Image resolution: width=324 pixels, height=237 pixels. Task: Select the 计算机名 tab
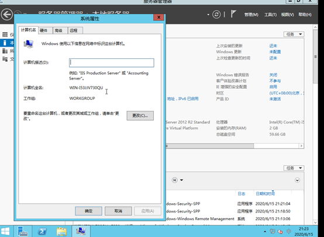click(28, 30)
